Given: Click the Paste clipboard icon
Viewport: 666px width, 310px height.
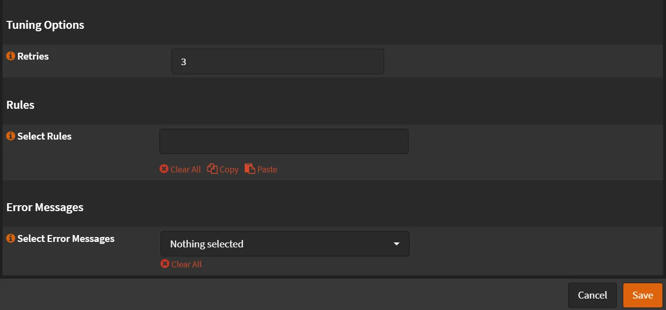Looking at the screenshot, I should coord(250,169).
